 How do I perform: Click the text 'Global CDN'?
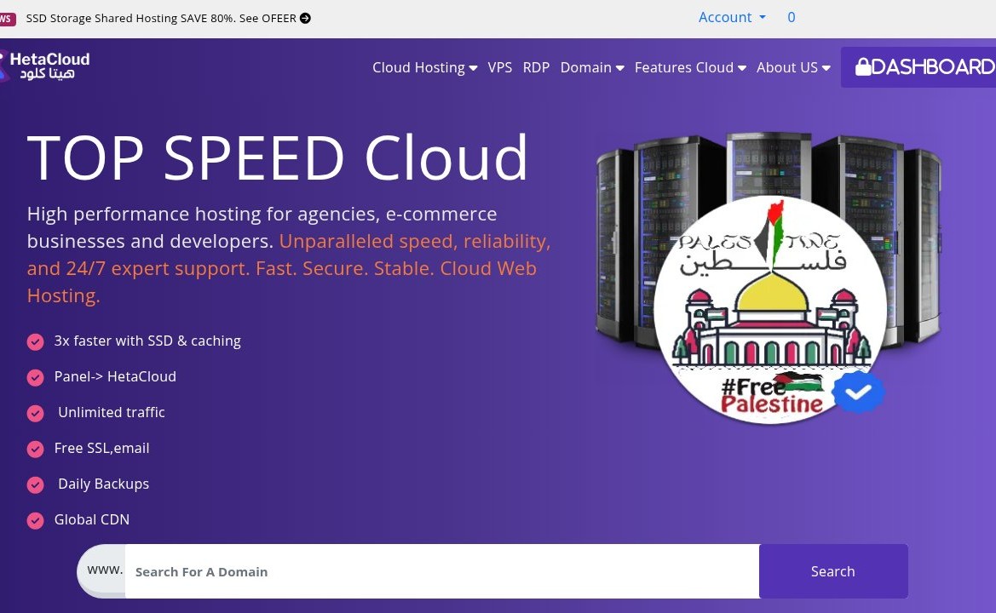pyautogui.click(x=91, y=519)
